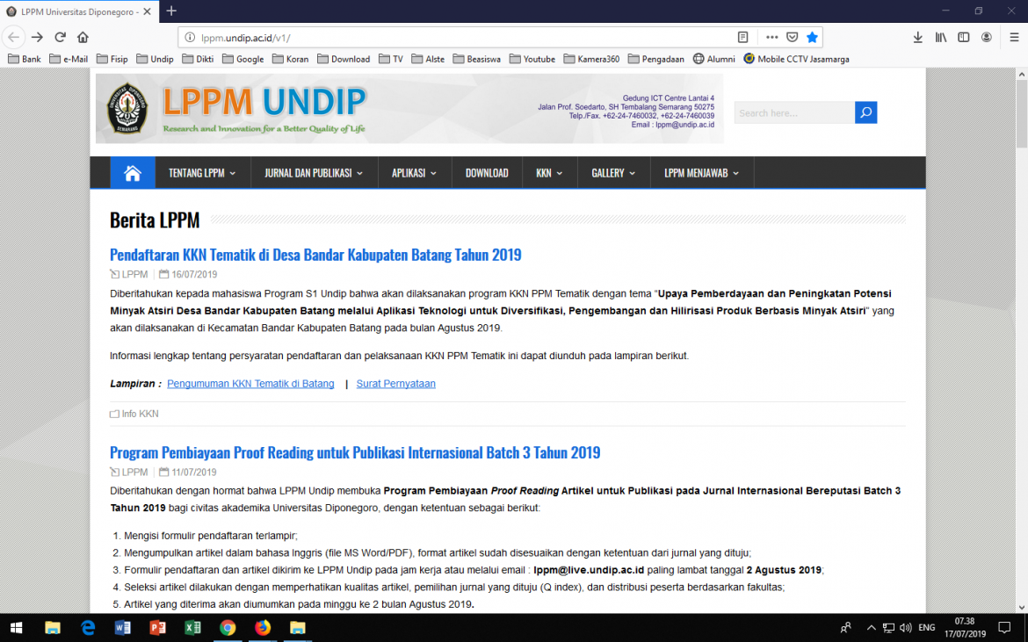Click the Surat Pernyataan attachment link
Image resolution: width=1028 pixels, height=642 pixels.
coord(395,384)
